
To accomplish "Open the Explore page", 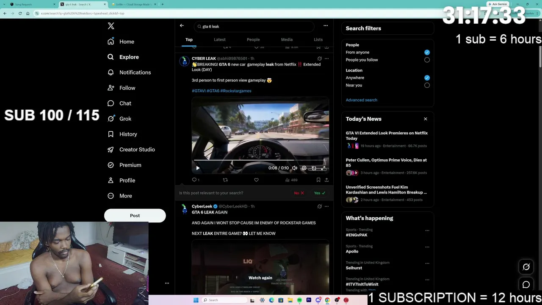I will (123, 57).
